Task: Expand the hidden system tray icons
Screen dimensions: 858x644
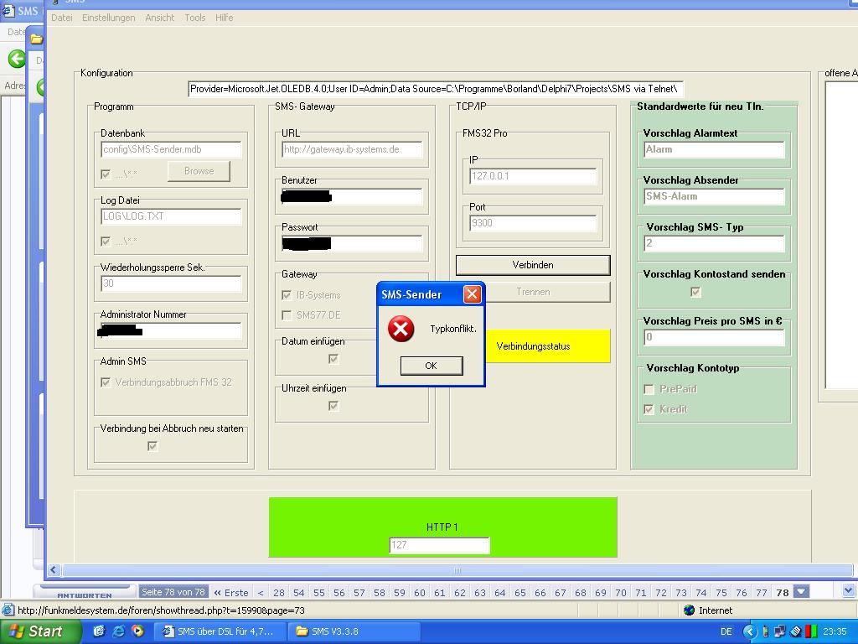Action: (750, 631)
